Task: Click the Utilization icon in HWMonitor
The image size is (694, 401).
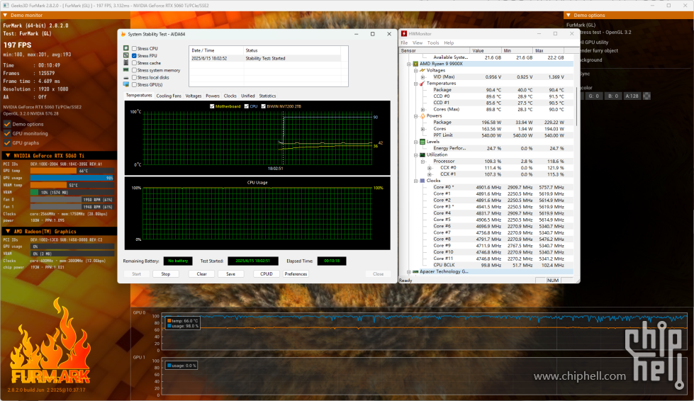Action: coord(422,154)
